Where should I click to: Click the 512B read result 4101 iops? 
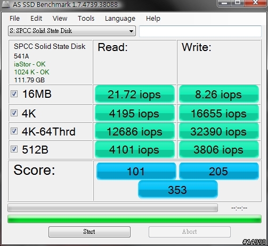click(135, 149)
